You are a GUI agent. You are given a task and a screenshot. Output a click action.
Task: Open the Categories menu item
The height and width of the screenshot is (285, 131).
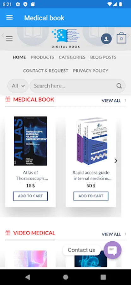click(x=72, y=57)
